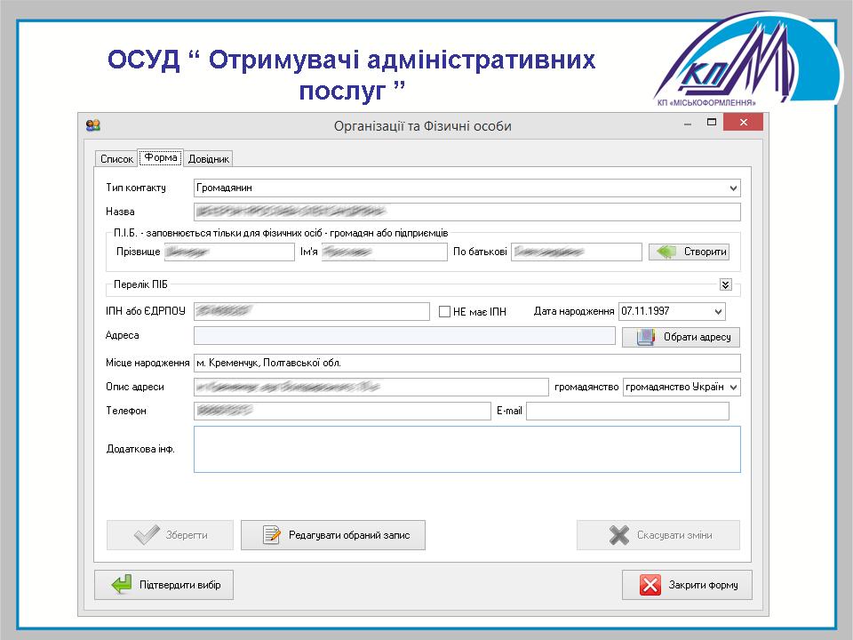Switch to the Список tab
This screenshot has height=640, width=853.
tap(116, 159)
